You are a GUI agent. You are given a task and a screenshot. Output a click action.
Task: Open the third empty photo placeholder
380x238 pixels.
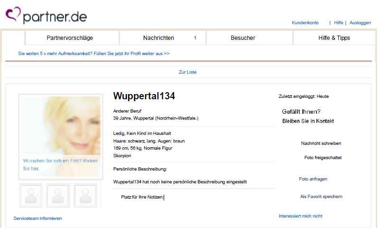tap(85, 196)
